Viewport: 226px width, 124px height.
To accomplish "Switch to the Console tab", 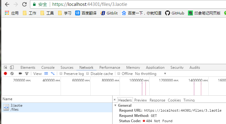I will click(x=48, y=68).
